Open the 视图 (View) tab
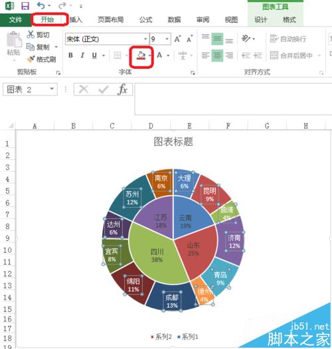This screenshot has width=332, height=349. 231,20
